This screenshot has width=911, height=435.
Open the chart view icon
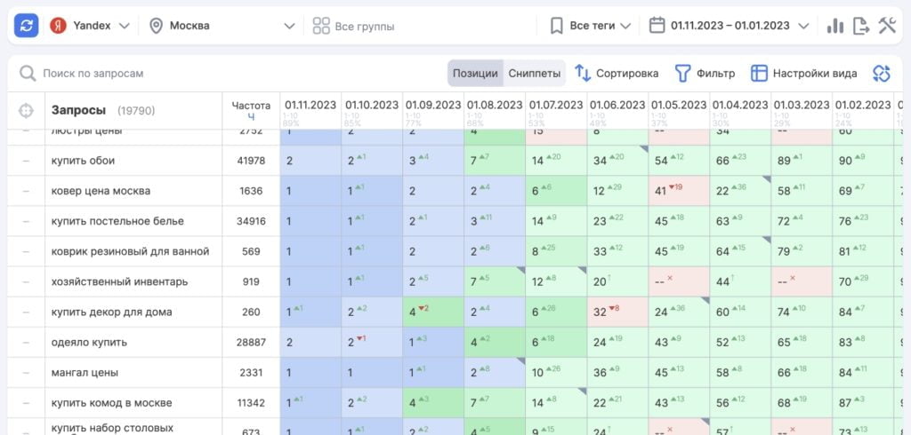(834, 26)
